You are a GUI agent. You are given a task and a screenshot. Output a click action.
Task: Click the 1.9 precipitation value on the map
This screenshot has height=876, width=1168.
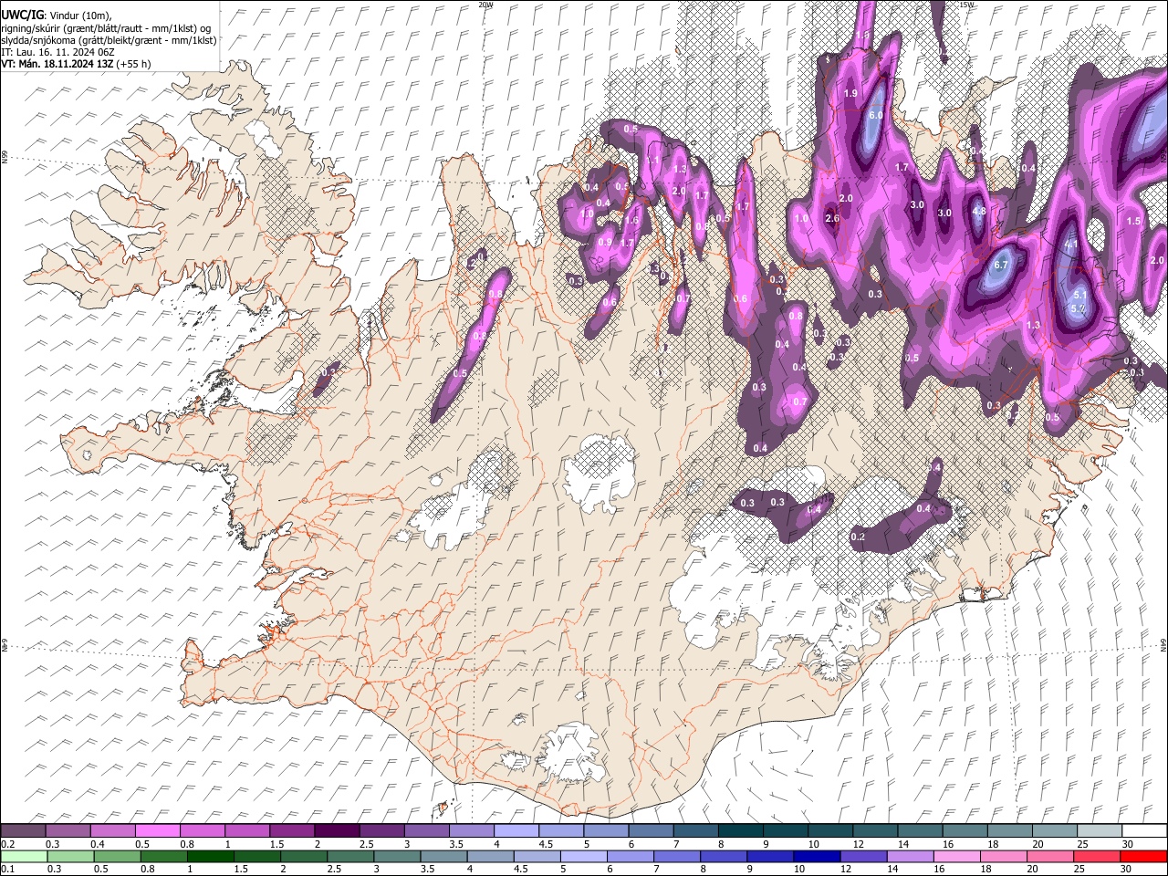coord(851,94)
